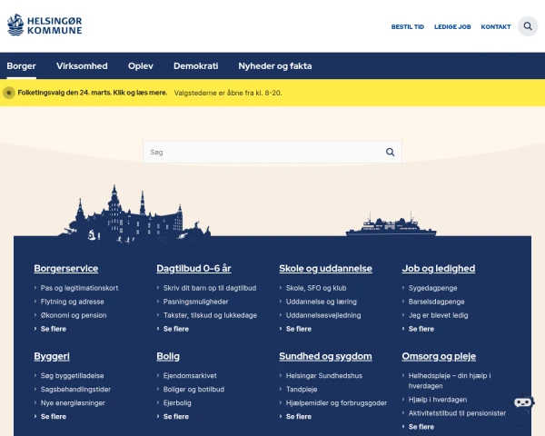Open the KONTAKT link
545x436 pixels.
(496, 26)
